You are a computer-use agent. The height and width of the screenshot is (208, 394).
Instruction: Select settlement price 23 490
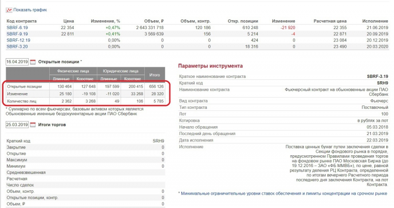pyautogui.click(x=340, y=46)
